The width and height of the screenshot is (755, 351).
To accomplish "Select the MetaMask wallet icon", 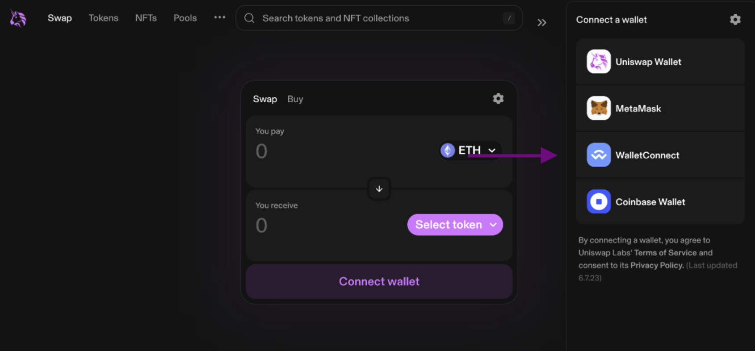I will click(x=598, y=108).
